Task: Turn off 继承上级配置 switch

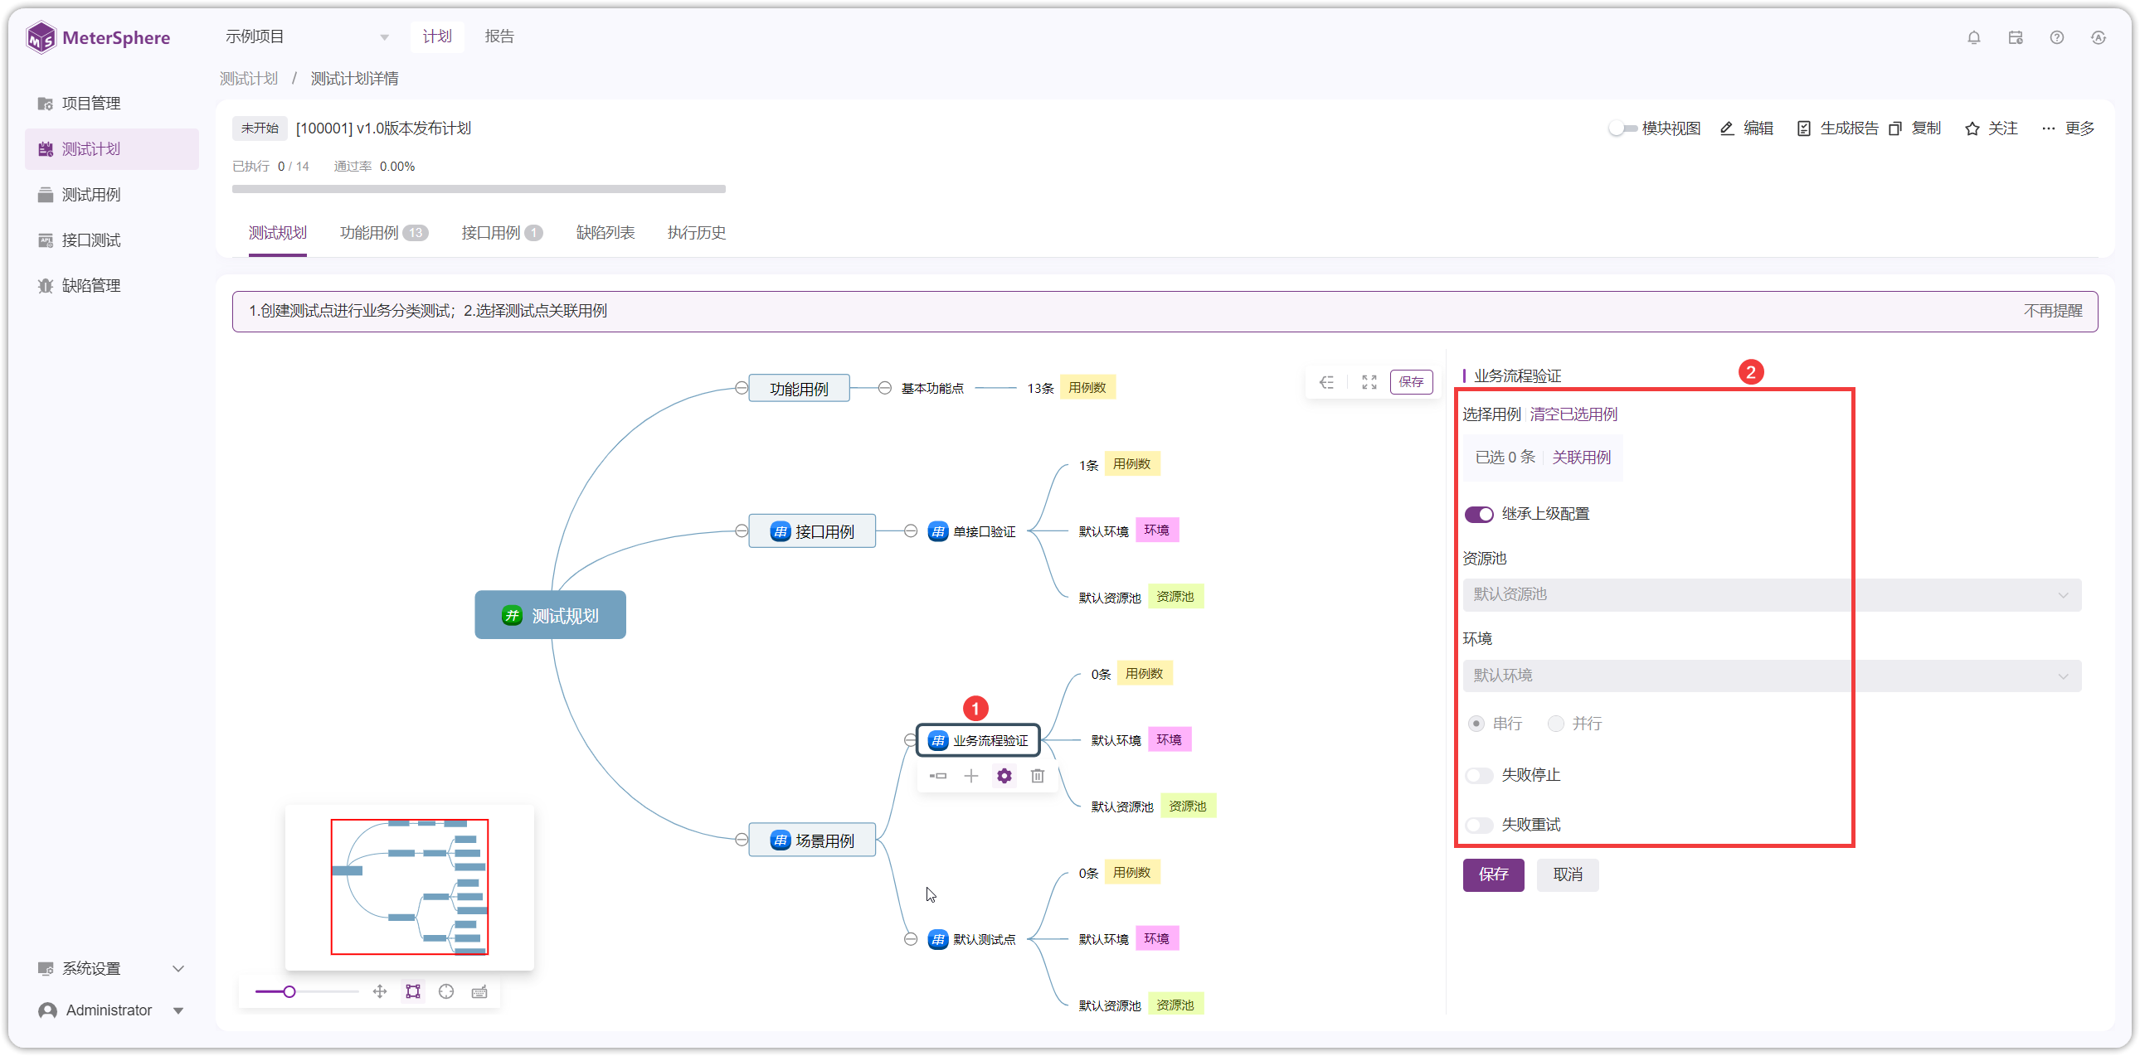Action: tap(1479, 514)
